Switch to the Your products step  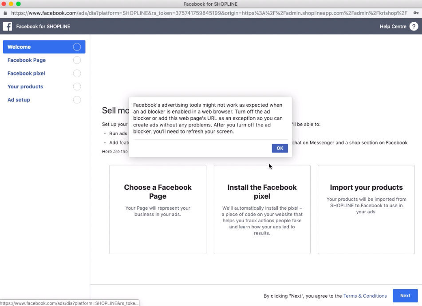click(44, 86)
